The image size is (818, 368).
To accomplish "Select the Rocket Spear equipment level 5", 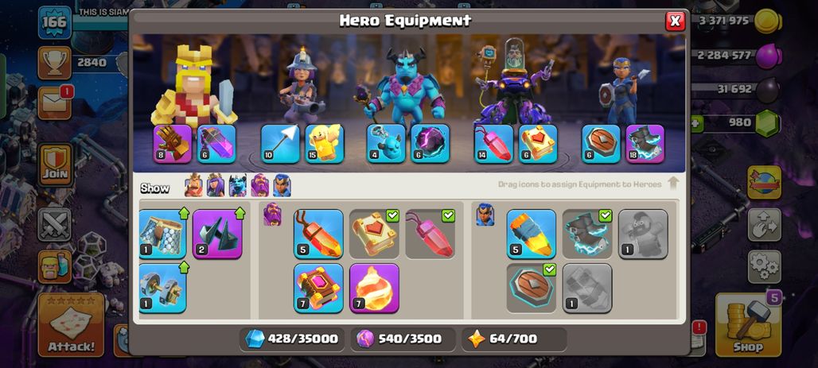I will pos(531,234).
